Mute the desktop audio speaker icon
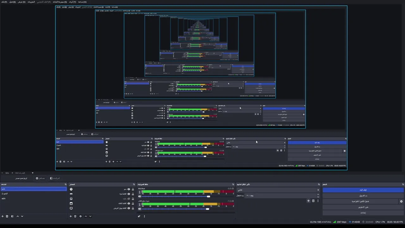405x228 pixels. pos(140,209)
